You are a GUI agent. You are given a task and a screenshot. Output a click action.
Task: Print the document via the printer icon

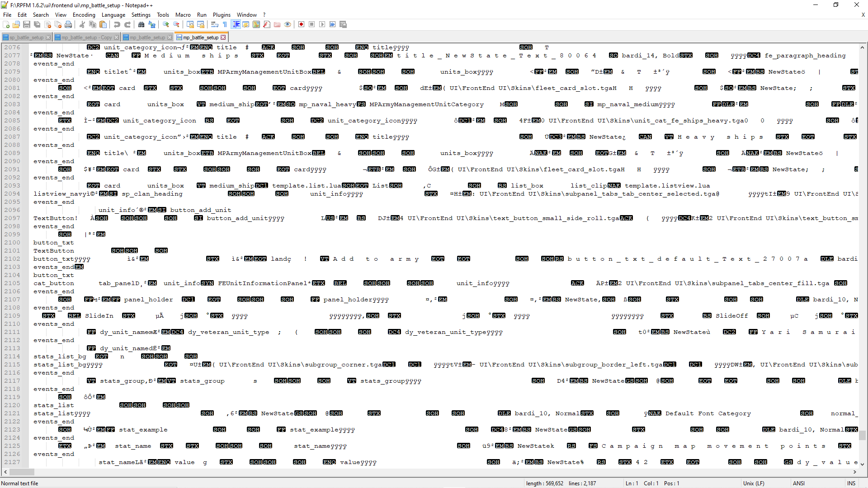coord(68,24)
